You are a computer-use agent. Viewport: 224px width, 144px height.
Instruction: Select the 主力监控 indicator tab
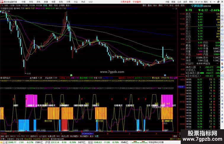pos(43,136)
